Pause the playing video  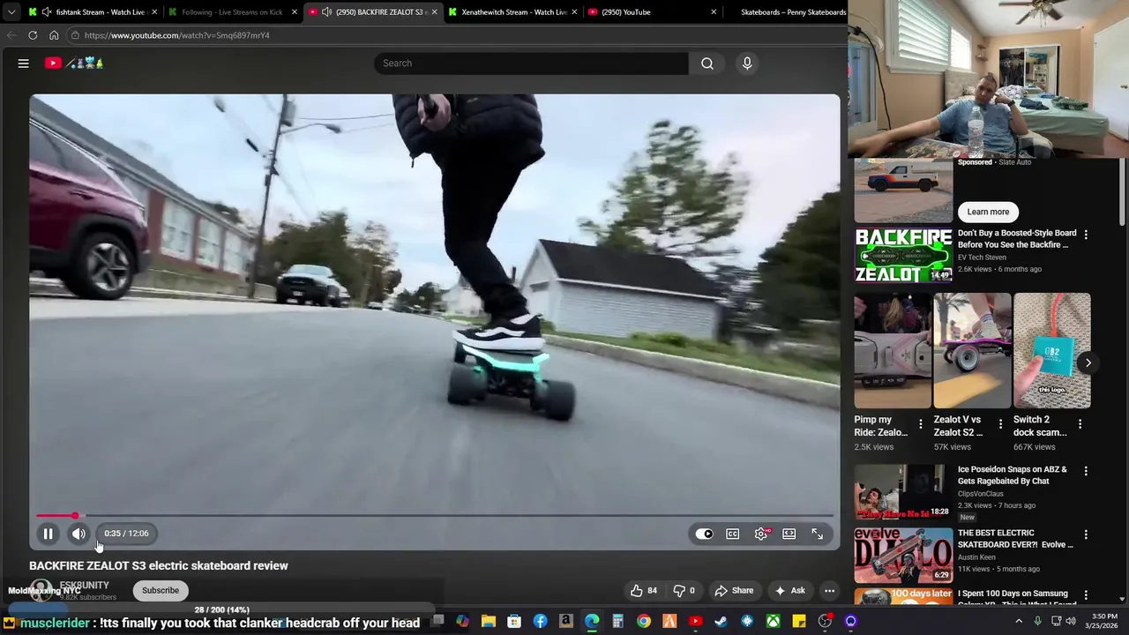click(48, 534)
